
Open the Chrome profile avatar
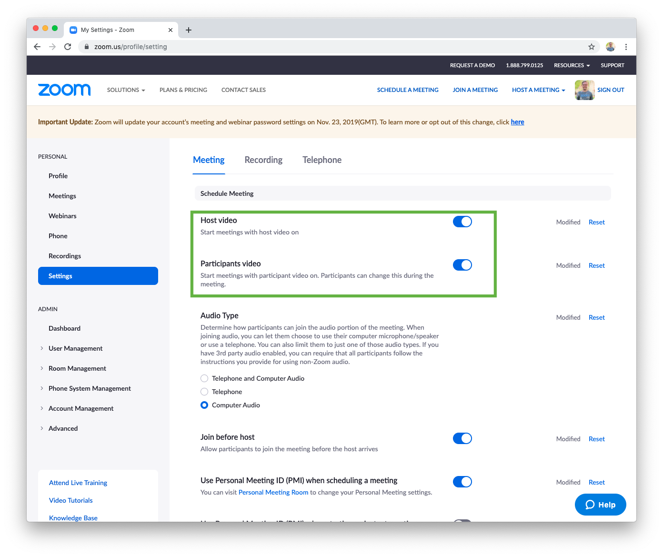[x=611, y=47]
